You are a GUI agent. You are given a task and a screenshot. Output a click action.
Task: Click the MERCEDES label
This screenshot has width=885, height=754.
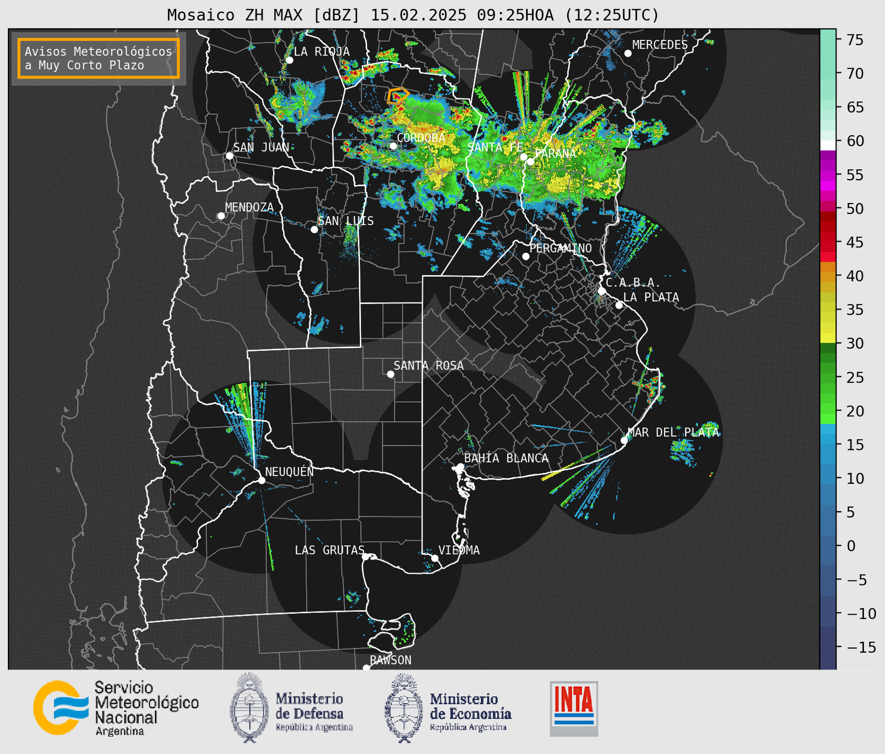[x=659, y=45]
